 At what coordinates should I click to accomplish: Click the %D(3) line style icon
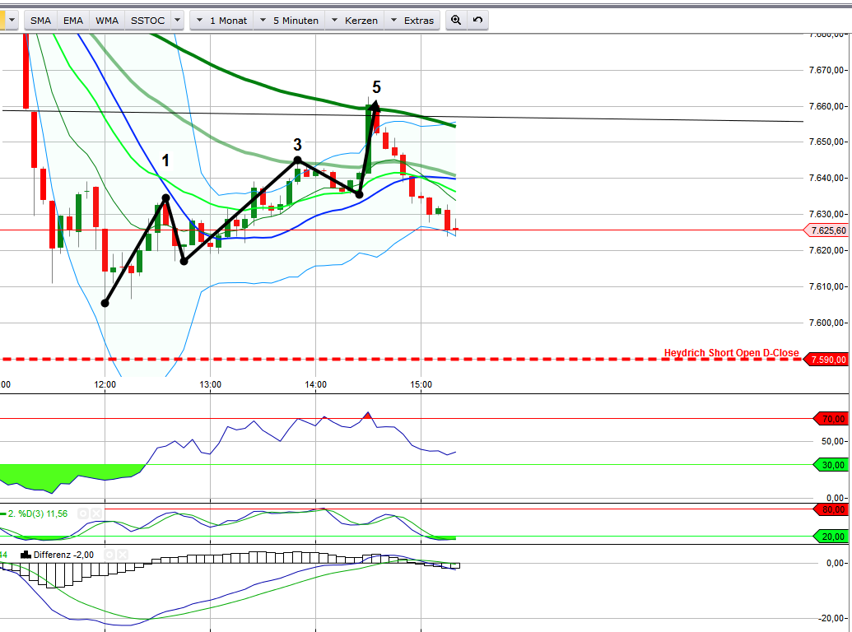tap(6, 514)
